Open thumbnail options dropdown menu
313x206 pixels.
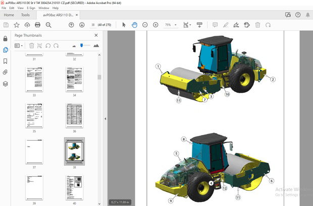point(19,46)
